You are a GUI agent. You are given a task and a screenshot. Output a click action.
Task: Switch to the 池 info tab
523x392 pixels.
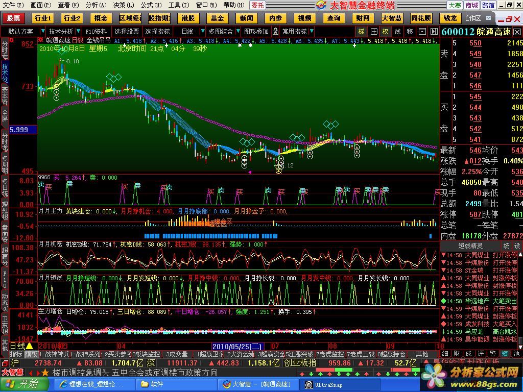(517, 354)
